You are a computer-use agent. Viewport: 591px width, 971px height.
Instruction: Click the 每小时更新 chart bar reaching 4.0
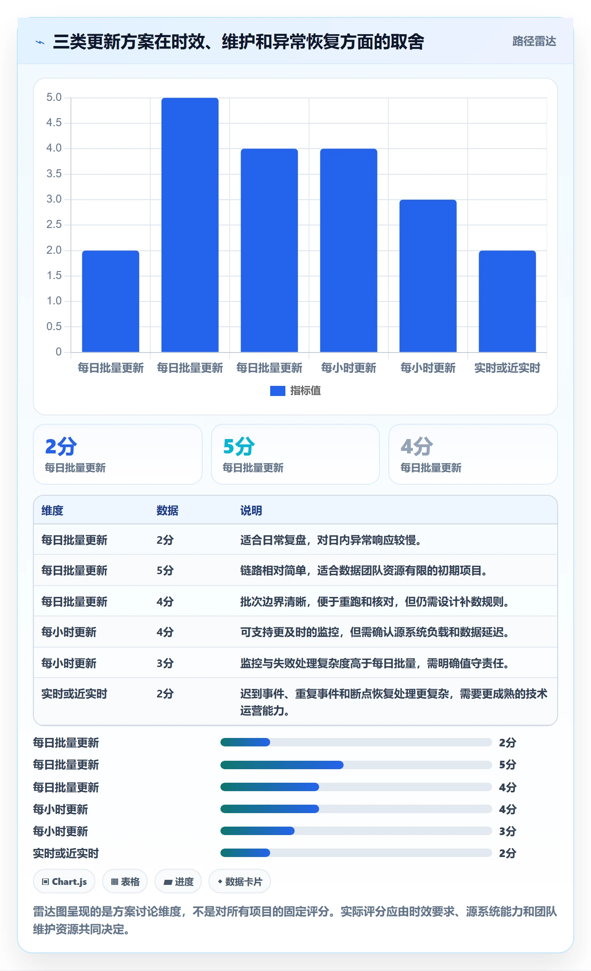coord(348,250)
